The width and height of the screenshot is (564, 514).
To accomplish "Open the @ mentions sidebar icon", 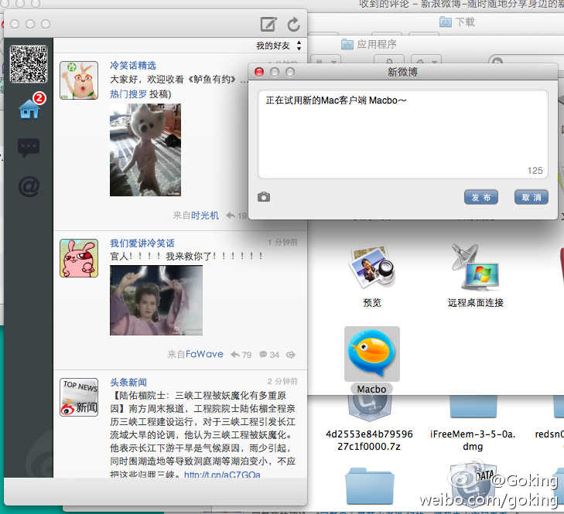I will tap(29, 186).
